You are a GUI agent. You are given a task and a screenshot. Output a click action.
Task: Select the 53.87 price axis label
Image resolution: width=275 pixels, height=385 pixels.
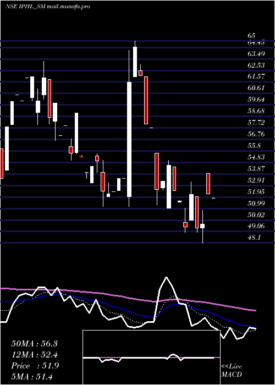click(x=256, y=169)
